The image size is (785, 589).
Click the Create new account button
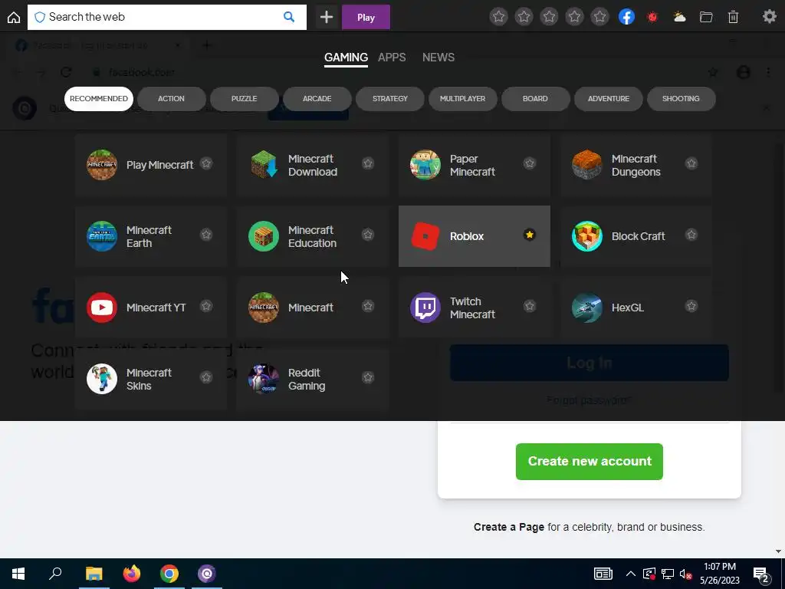[590, 461]
